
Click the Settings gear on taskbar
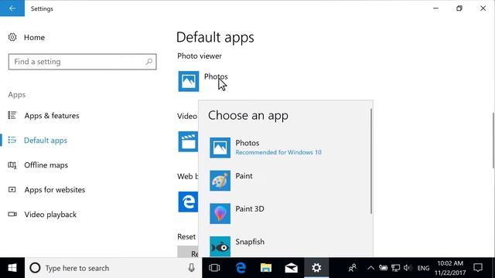pyautogui.click(x=316, y=268)
